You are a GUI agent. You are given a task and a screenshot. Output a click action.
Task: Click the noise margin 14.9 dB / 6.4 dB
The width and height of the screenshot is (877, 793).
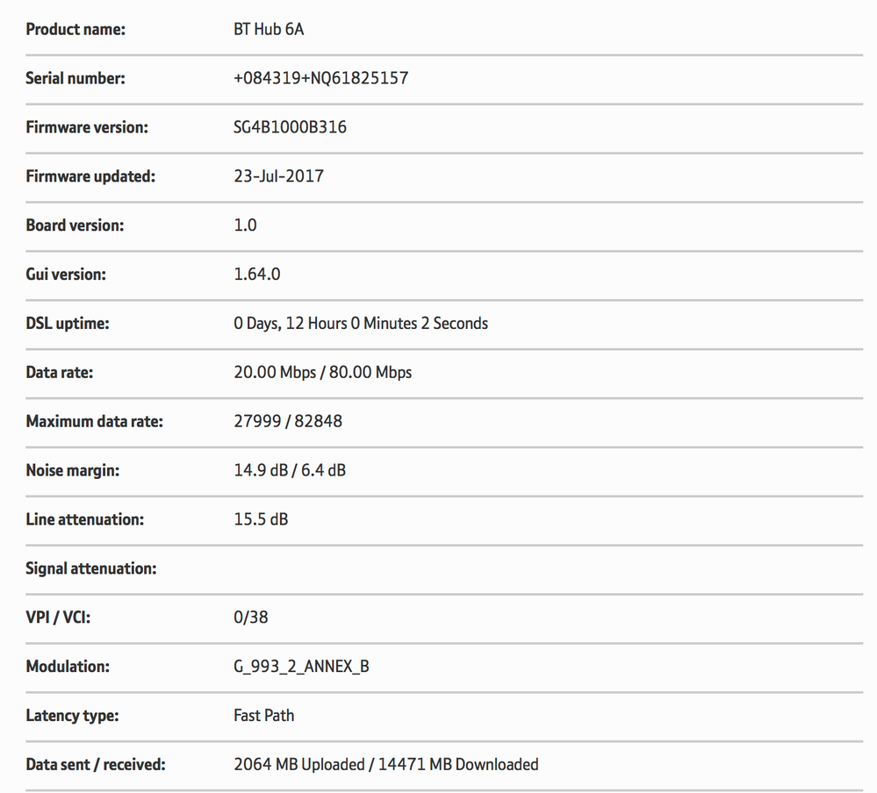[x=290, y=470]
